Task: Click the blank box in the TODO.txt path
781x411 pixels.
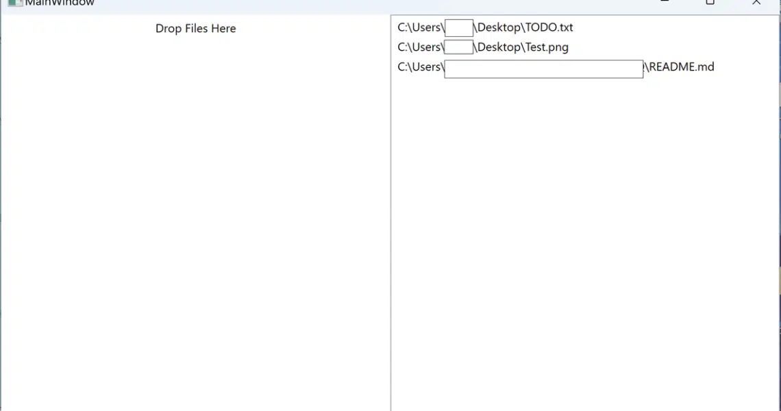Action: click(458, 28)
